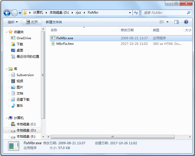
Task: Click the 打开 toolbar button
Action: pos(32,22)
